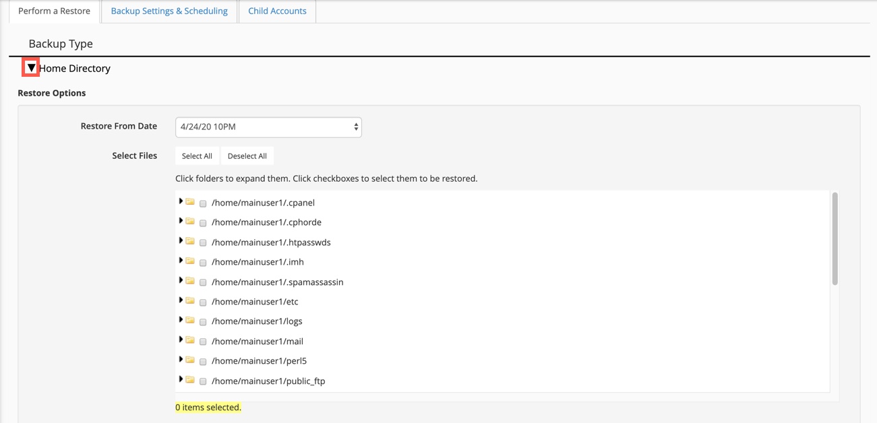Screen dimensions: 877x423
Task: Switch to Backup Settings & Scheduling tab
Action: click(169, 11)
